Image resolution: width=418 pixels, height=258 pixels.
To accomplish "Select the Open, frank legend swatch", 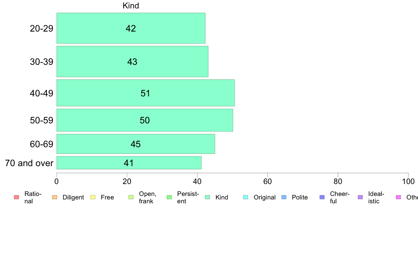I will (131, 197).
